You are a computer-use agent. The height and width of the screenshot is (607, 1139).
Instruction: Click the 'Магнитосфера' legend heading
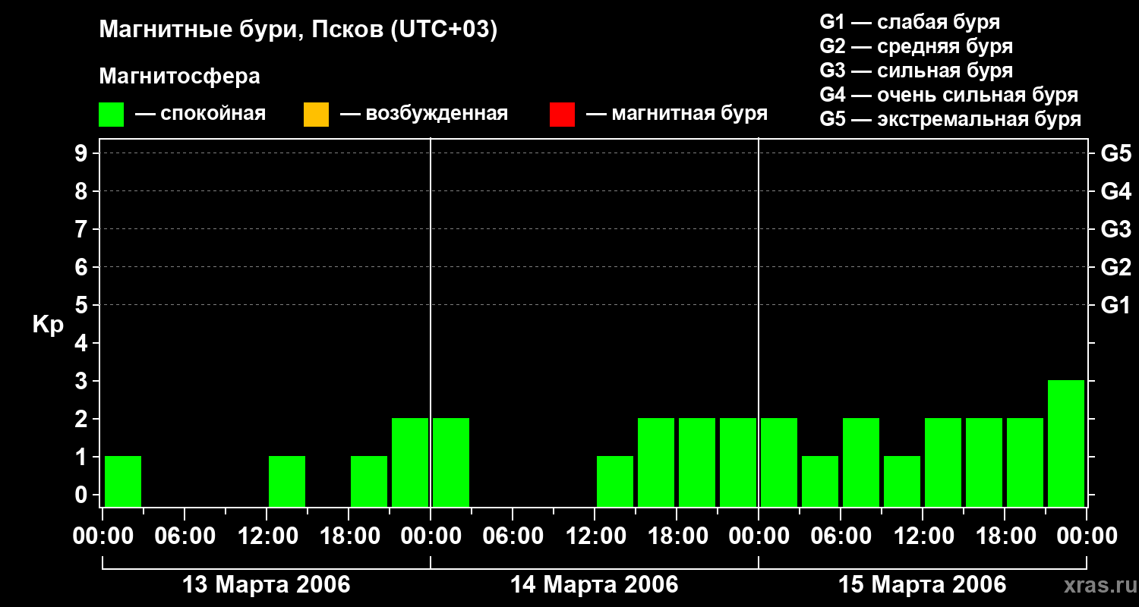click(x=179, y=77)
